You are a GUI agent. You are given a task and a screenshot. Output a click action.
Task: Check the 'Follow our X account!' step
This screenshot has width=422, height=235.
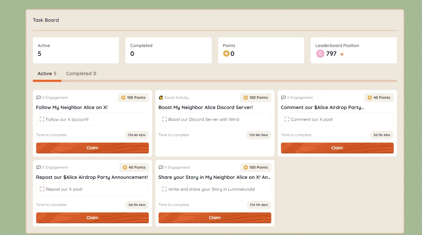click(x=42, y=119)
